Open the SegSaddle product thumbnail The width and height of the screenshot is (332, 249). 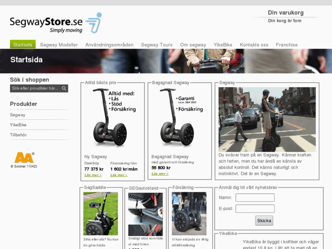point(100,214)
